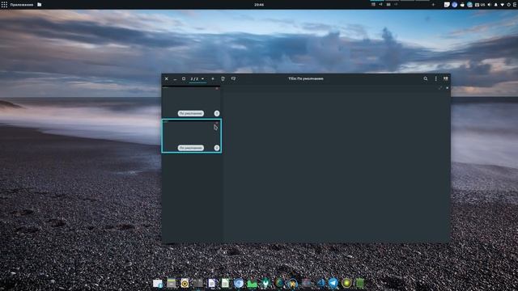518x291 pixels.
Task: Open the yellow speaker music app in dock
Action: pos(185,283)
